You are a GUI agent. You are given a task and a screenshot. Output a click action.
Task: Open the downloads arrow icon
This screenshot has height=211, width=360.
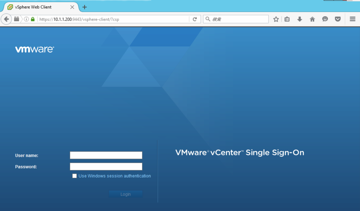(x=300, y=19)
